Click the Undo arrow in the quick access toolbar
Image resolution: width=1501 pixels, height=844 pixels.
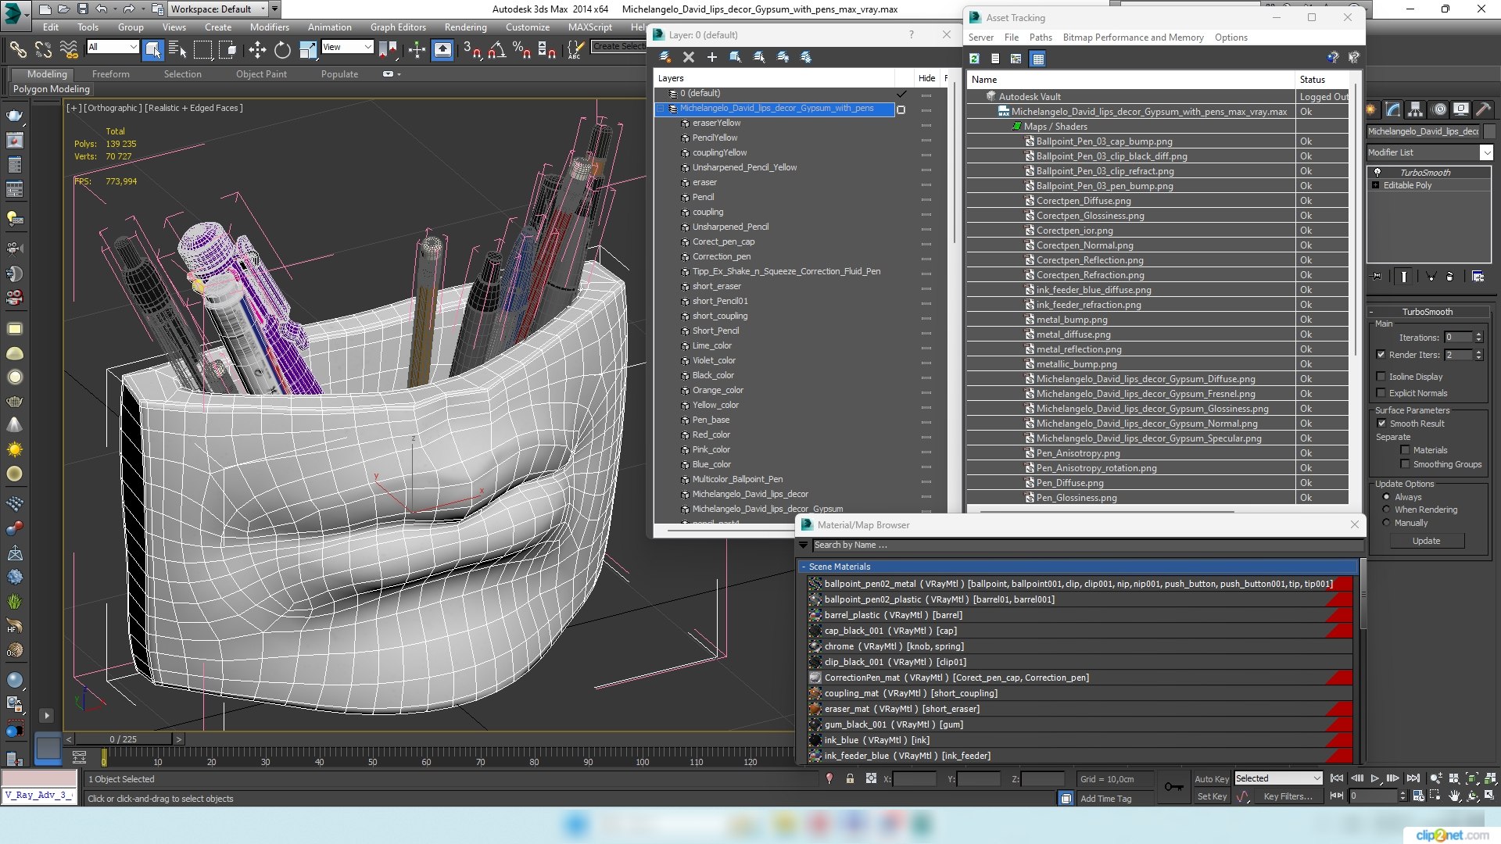coord(102,9)
